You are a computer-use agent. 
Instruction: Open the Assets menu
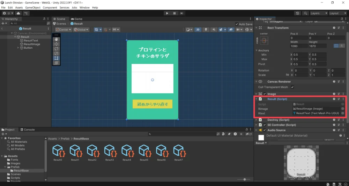(19, 8)
